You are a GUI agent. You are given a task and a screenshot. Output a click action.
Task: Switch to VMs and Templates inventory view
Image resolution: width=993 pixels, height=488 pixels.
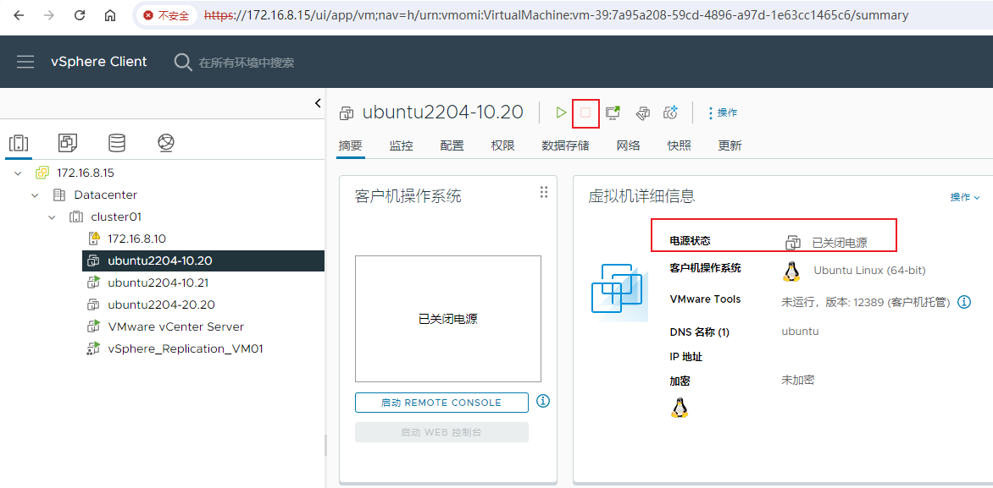tap(68, 143)
